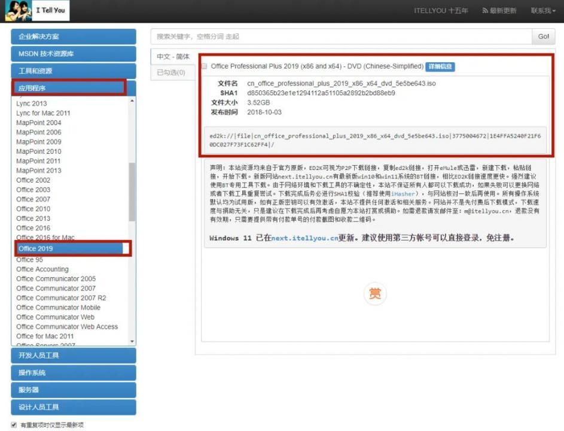The height and width of the screenshot is (431, 564).
Task: Select Office Communicator Mobile
Action: pyautogui.click(x=58, y=308)
